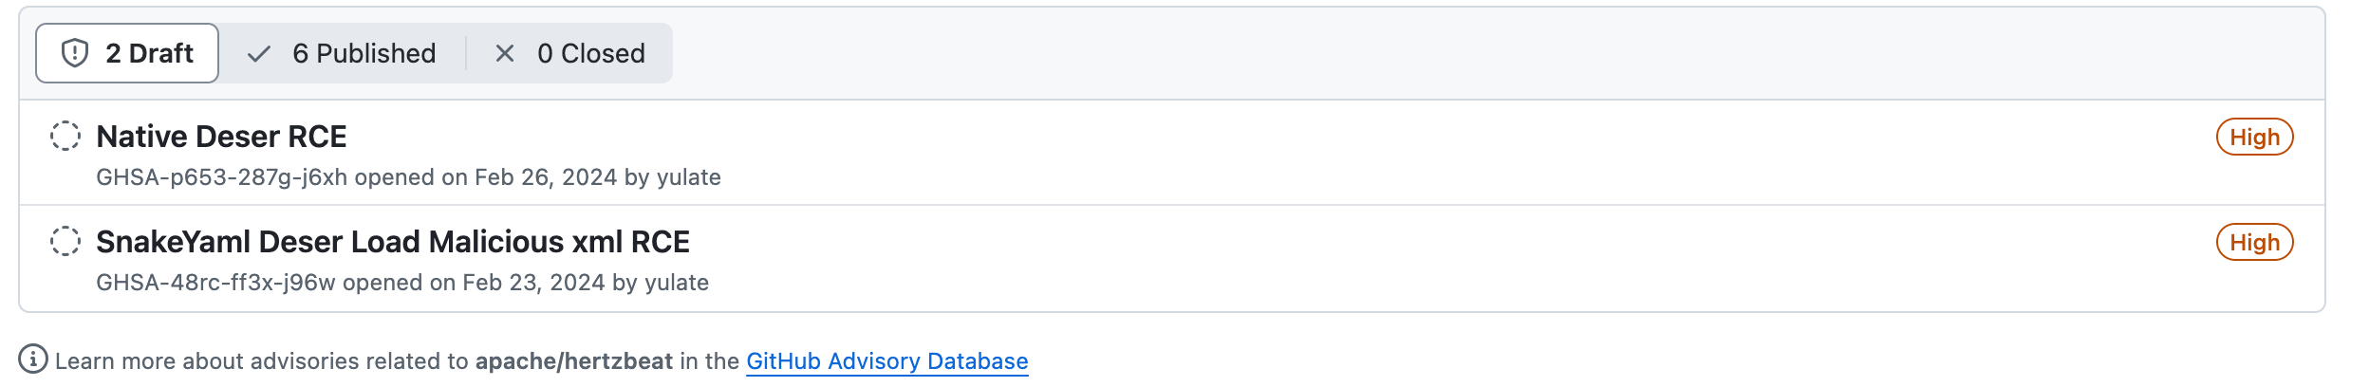Click draft status circle for SnakeYaml advisory
2369x387 pixels.
[x=65, y=241]
